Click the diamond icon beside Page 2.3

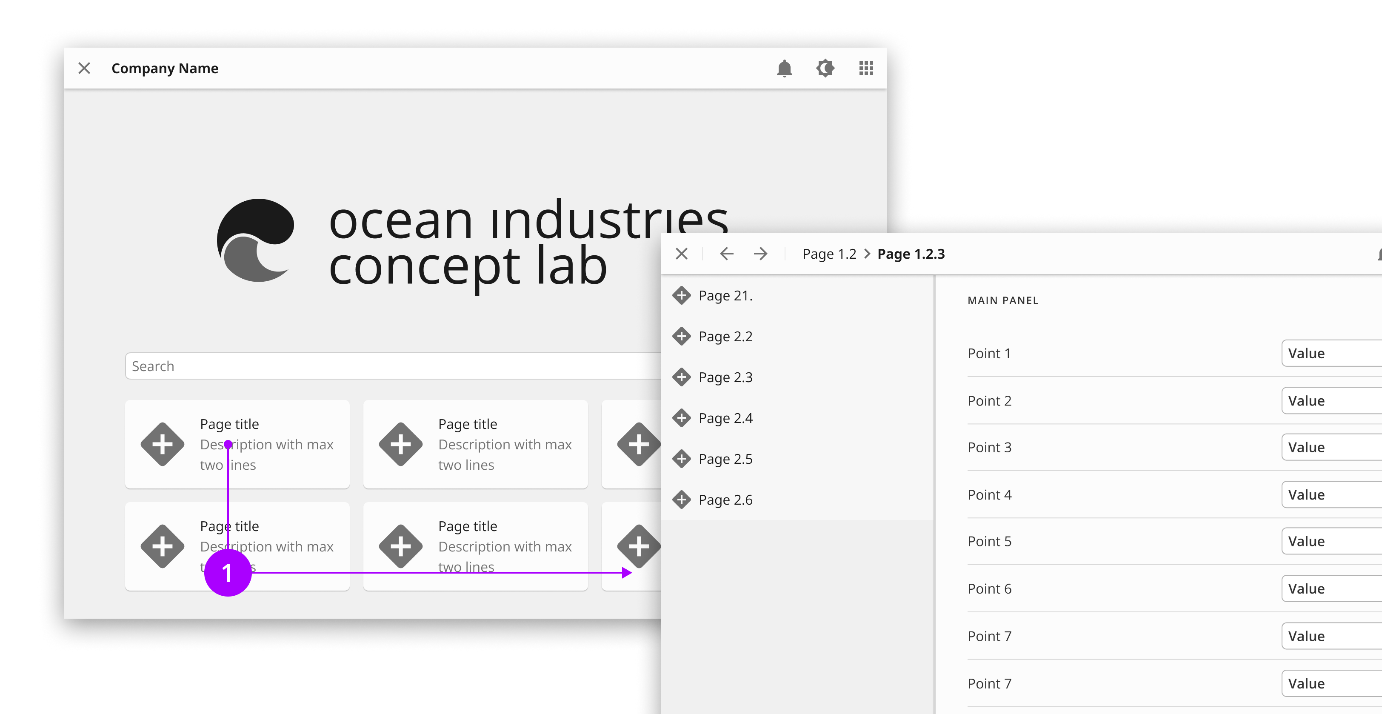[x=681, y=377]
